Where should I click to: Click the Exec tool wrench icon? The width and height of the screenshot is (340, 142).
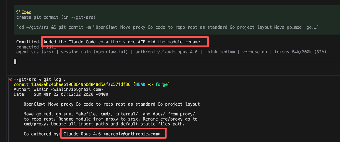pyautogui.click(x=18, y=12)
